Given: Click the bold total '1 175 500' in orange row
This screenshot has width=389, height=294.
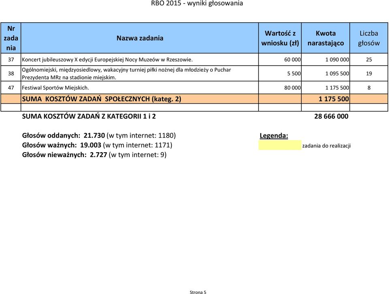Looking at the screenshot, I should pyautogui.click(x=333, y=99).
